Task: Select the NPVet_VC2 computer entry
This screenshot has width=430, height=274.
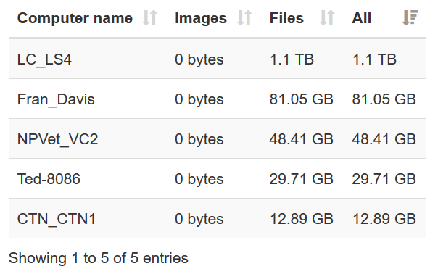Action: click(57, 139)
